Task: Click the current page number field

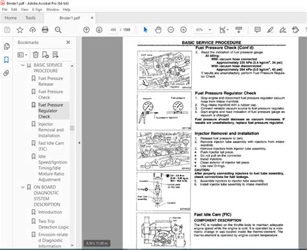Action: [113, 30]
